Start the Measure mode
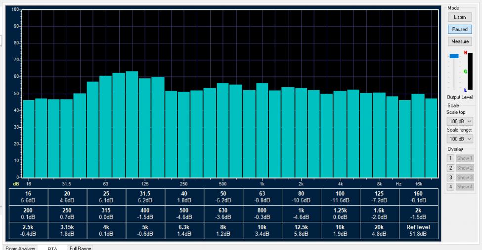The image size is (482, 250). pyautogui.click(x=460, y=41)
